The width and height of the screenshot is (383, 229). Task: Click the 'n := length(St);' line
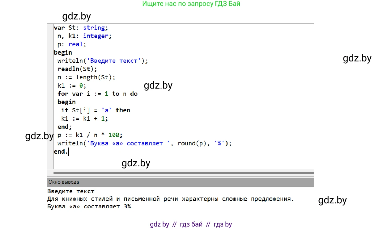tap(86, 77)
